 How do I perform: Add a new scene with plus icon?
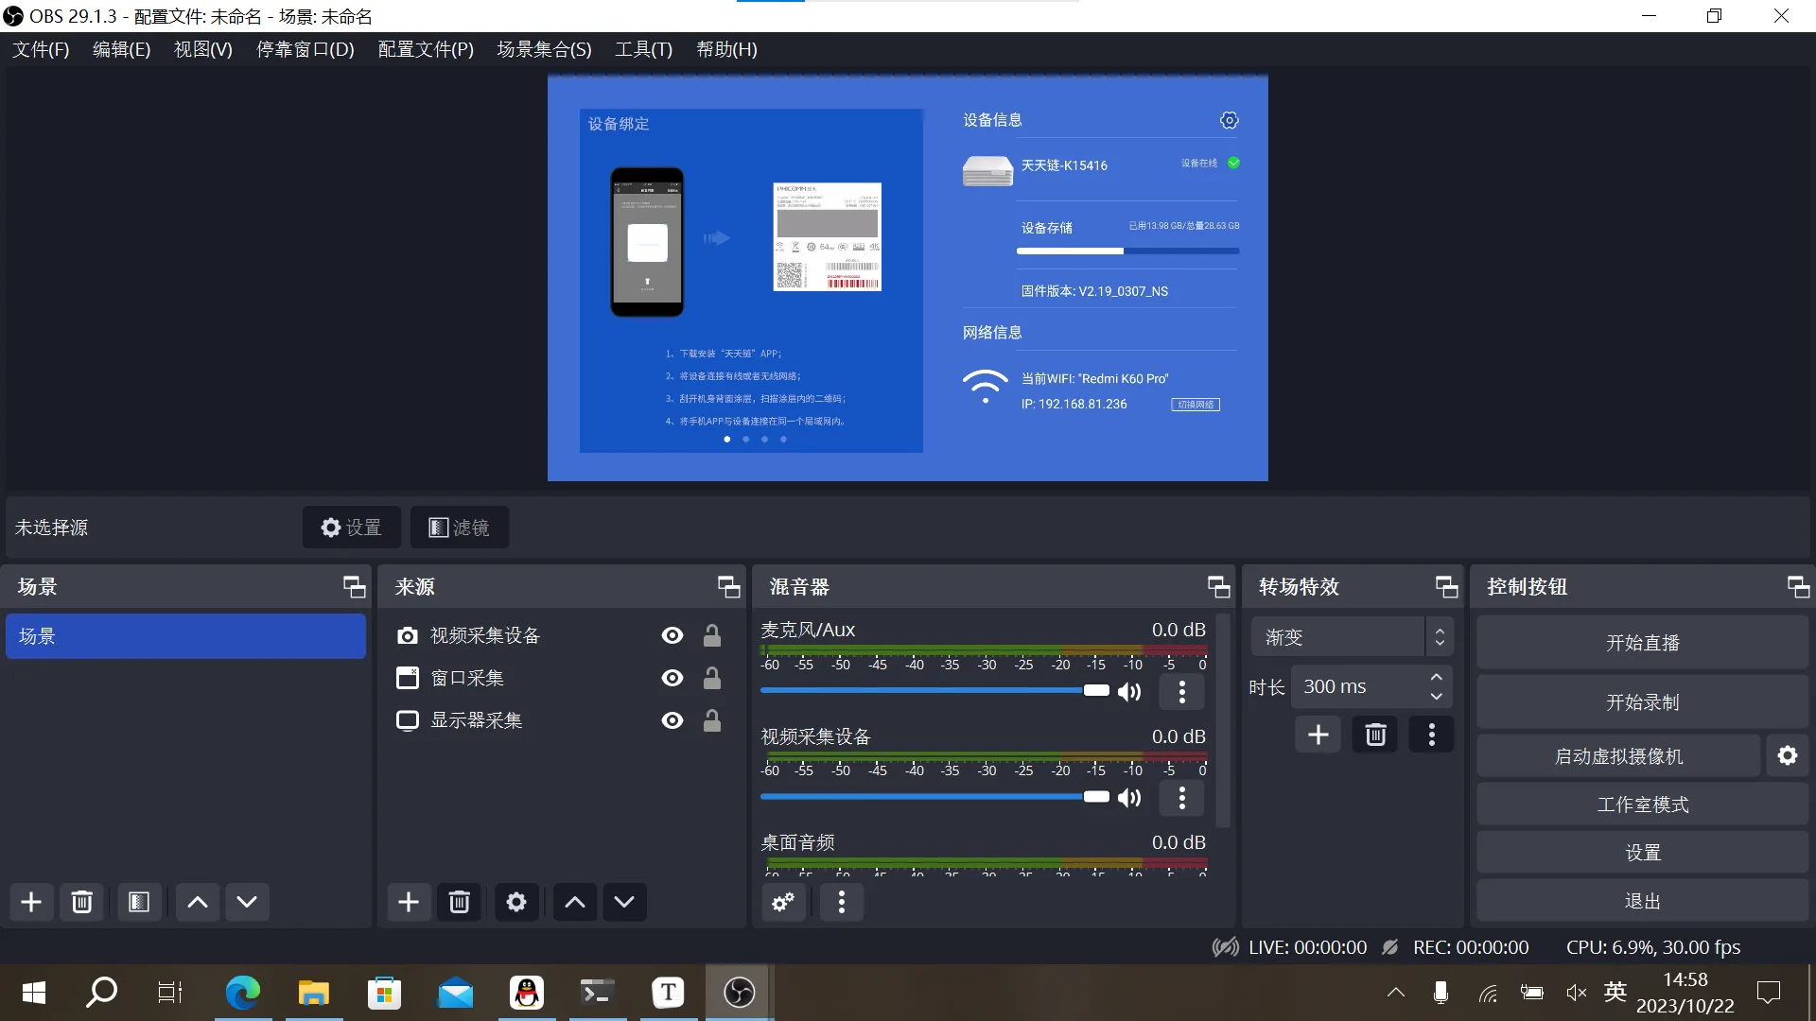coord(31,902)
